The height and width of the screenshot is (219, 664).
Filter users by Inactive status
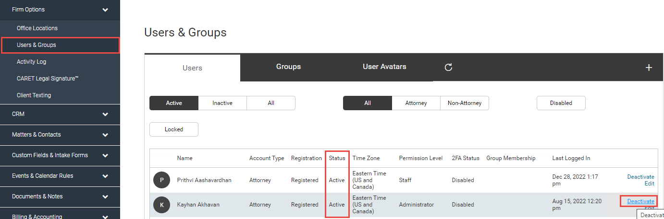[x=222, y=103]
